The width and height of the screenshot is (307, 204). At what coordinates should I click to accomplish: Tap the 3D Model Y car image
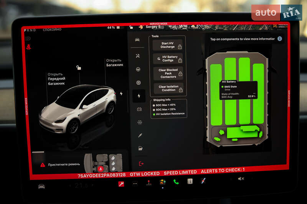pos(78,110)
